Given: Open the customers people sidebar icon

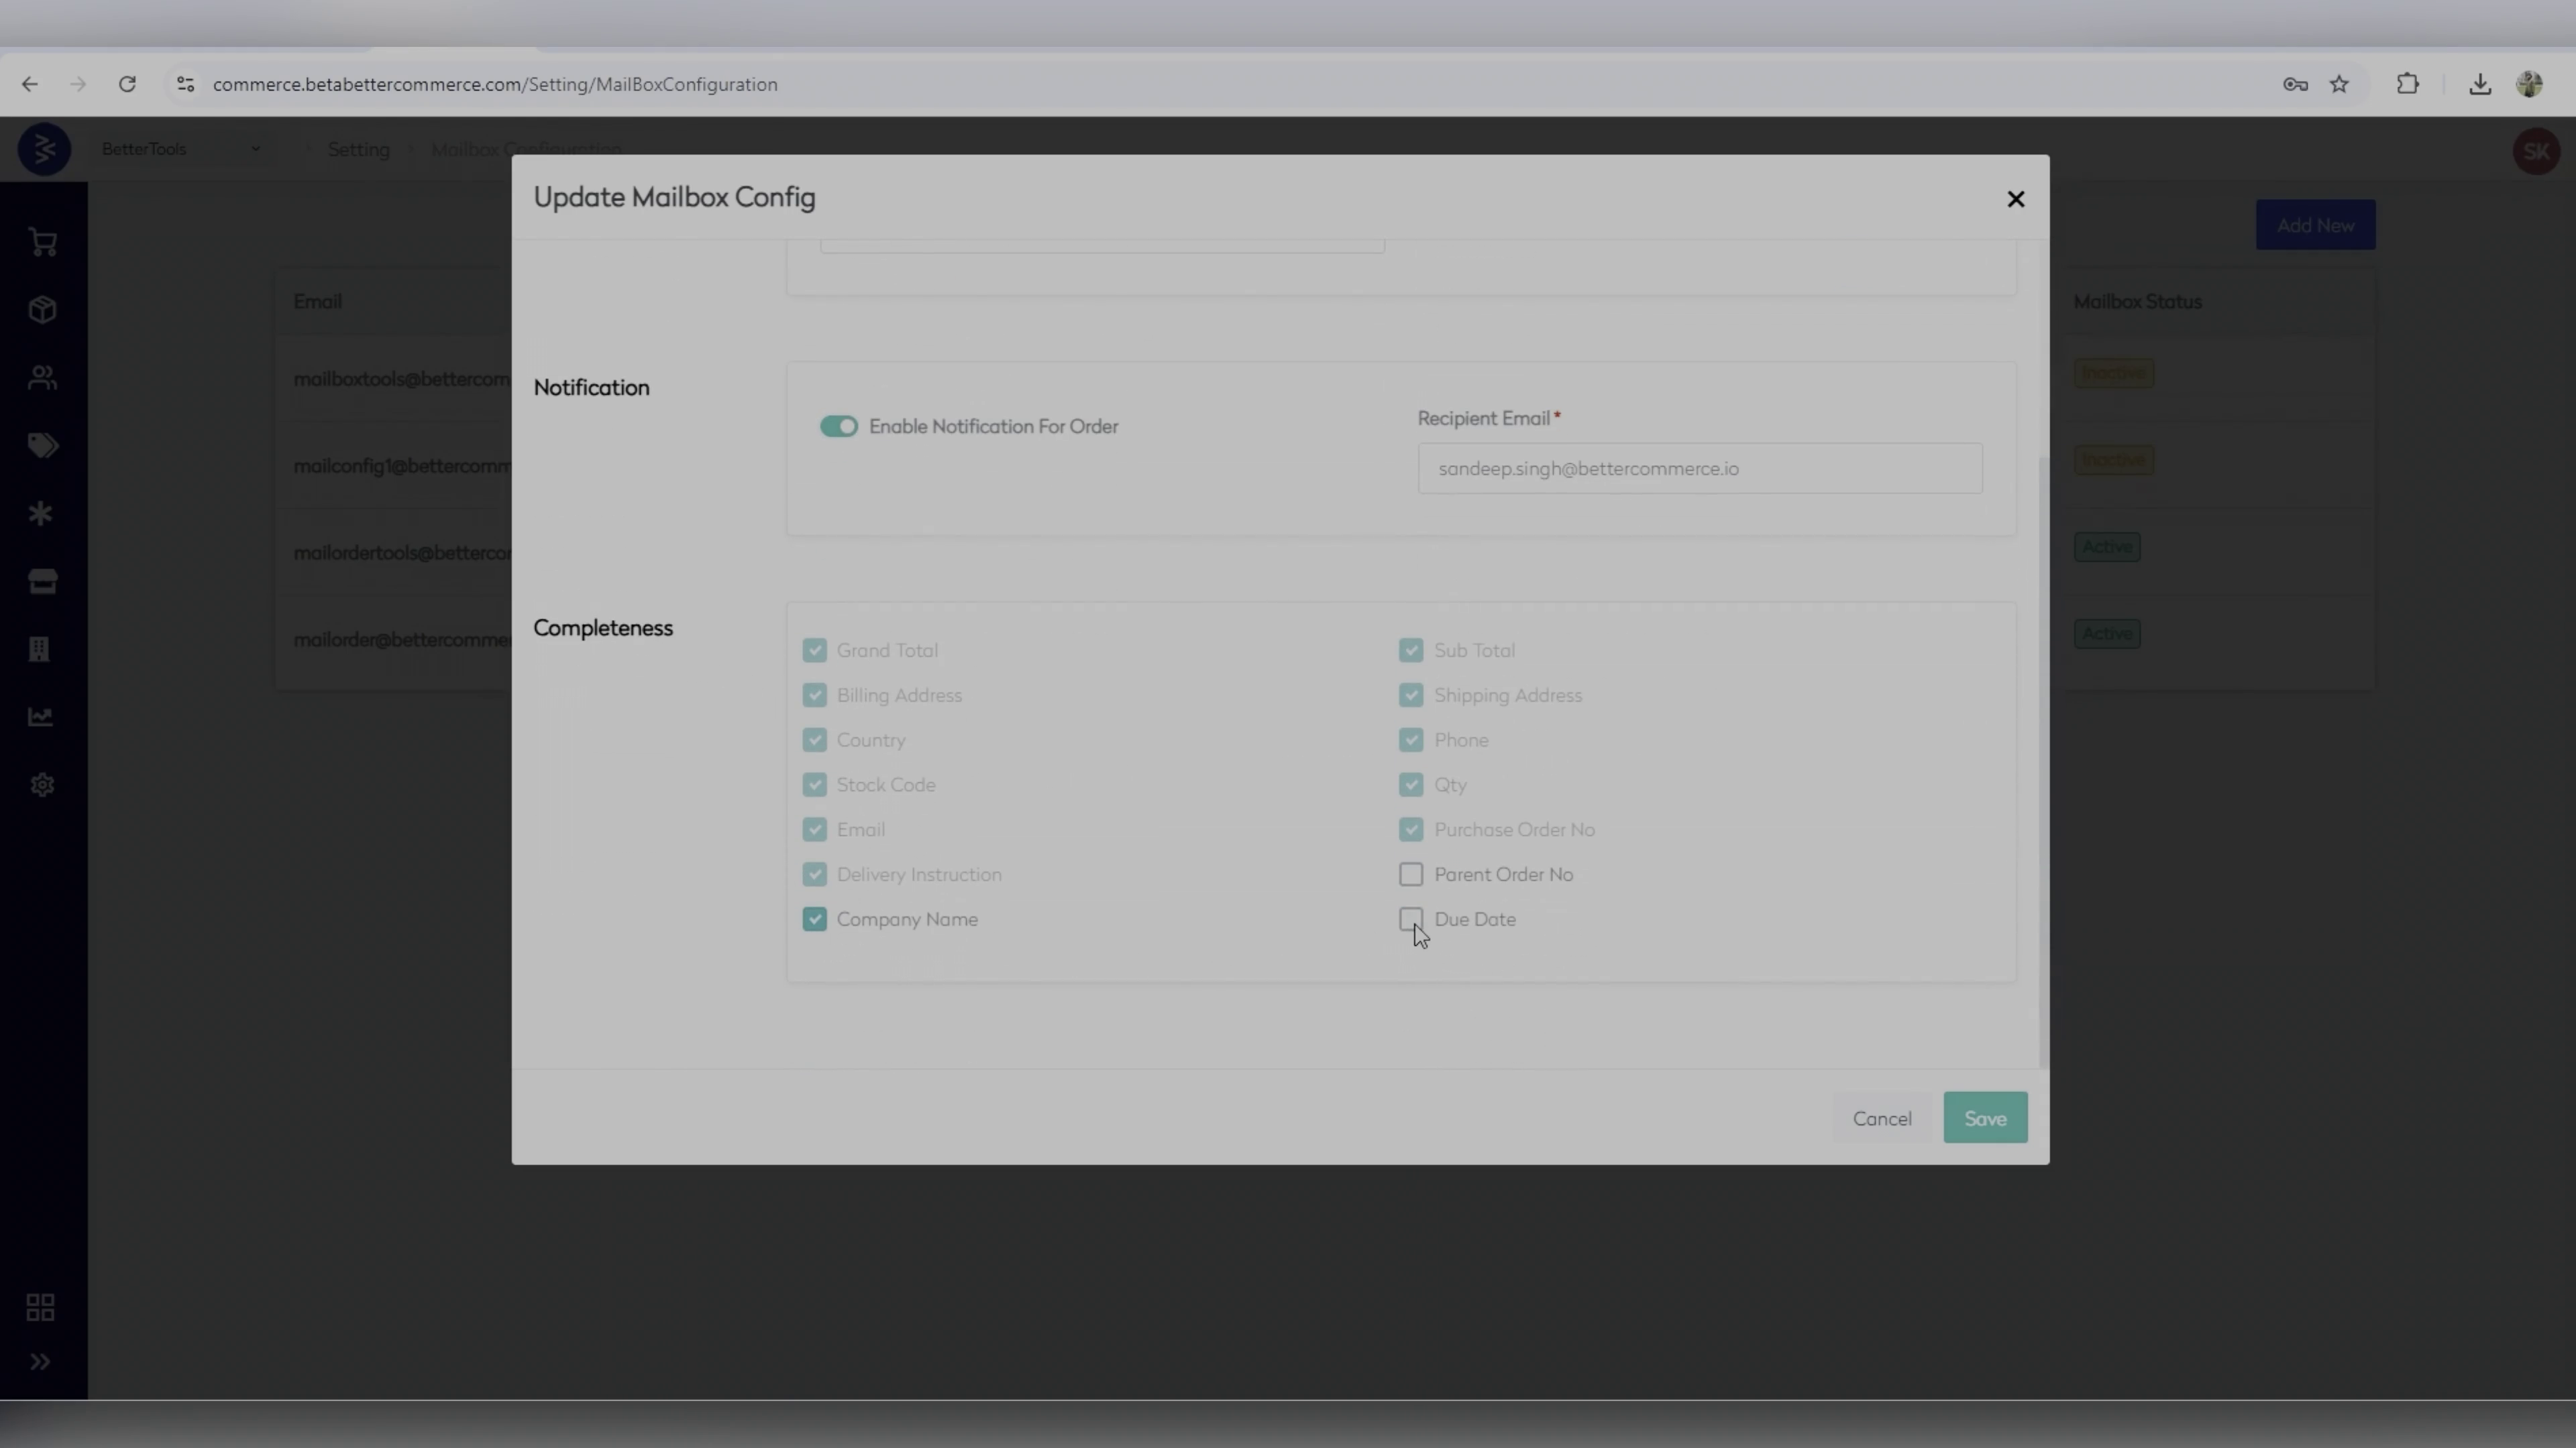Looking at the screenshot, I should pos(42,377).
